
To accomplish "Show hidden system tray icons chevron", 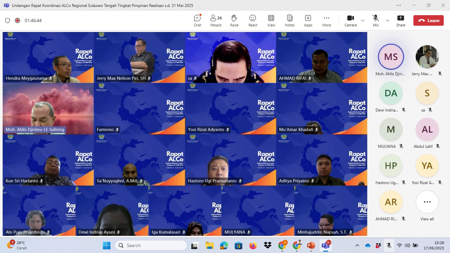I will click(357, 245).
